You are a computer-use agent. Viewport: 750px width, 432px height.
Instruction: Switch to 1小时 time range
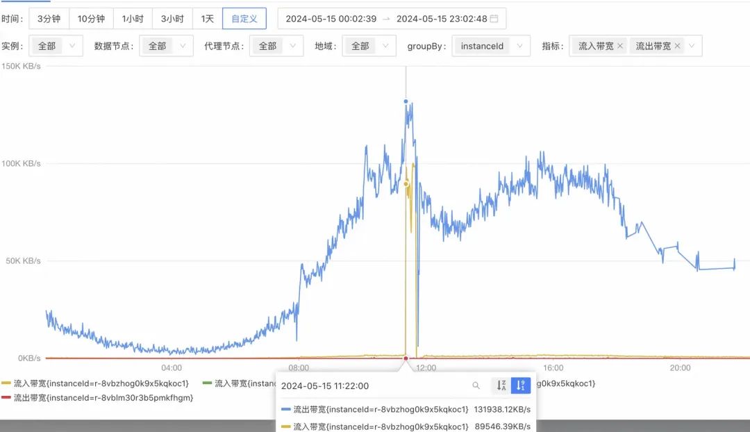133,19
